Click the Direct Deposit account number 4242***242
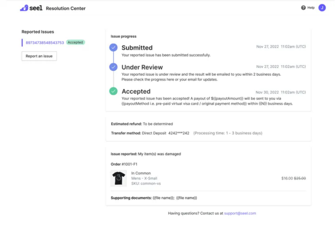 click(x=179, y=133)
